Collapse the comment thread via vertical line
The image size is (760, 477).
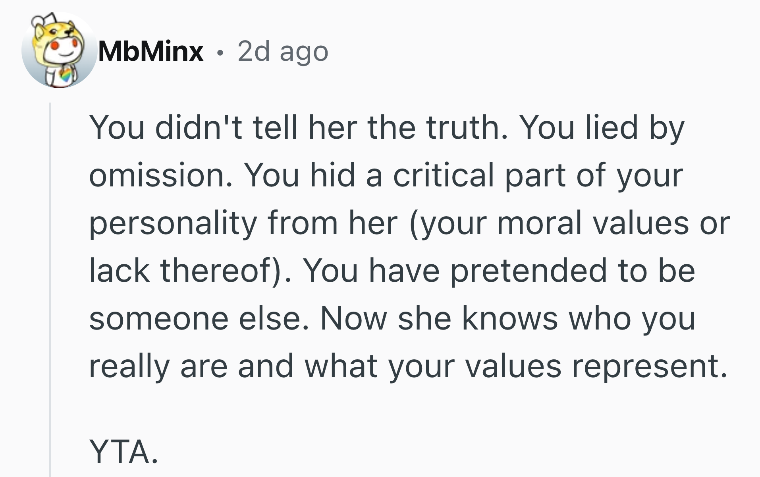coord(50,278)
